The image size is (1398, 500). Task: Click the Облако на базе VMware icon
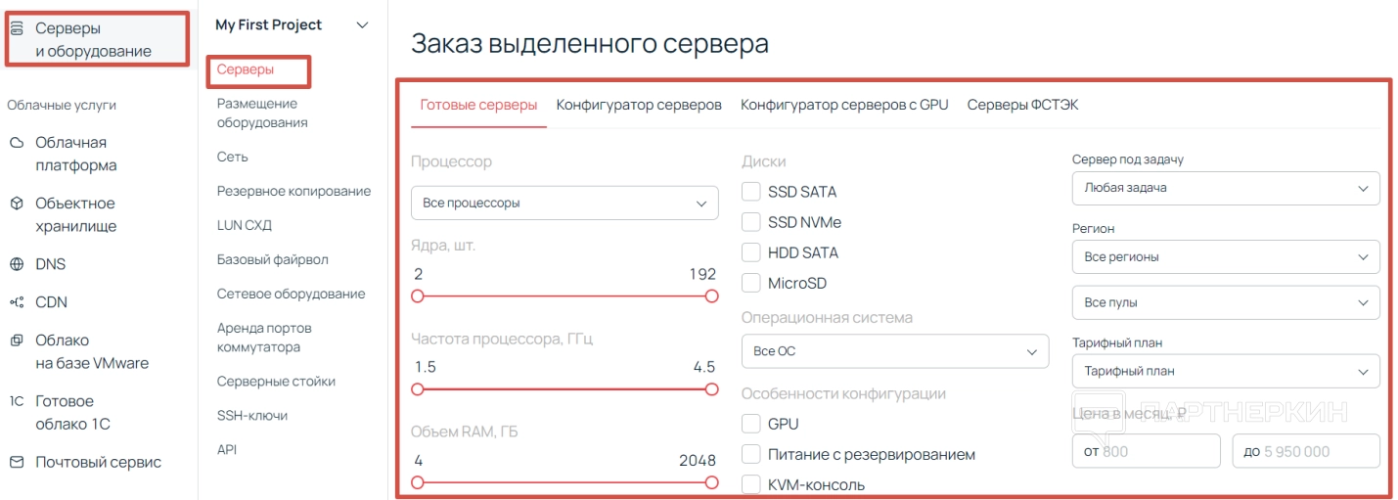pos(17,341)
